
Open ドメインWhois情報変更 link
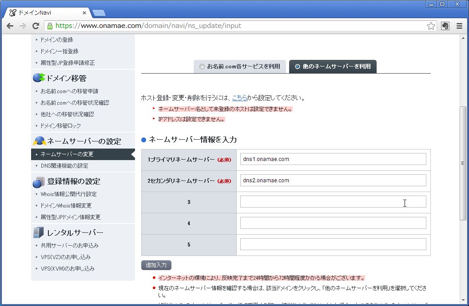pyautogui.click(x=66, y=206)
